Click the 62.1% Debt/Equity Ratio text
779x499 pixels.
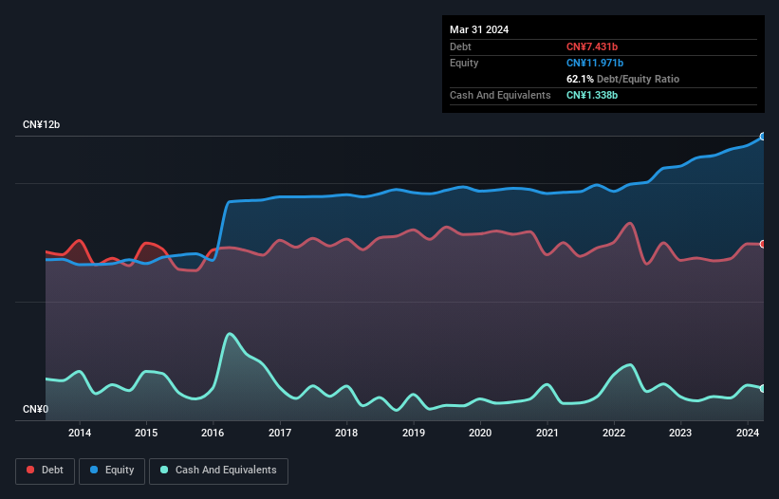[x=622, y=79]
